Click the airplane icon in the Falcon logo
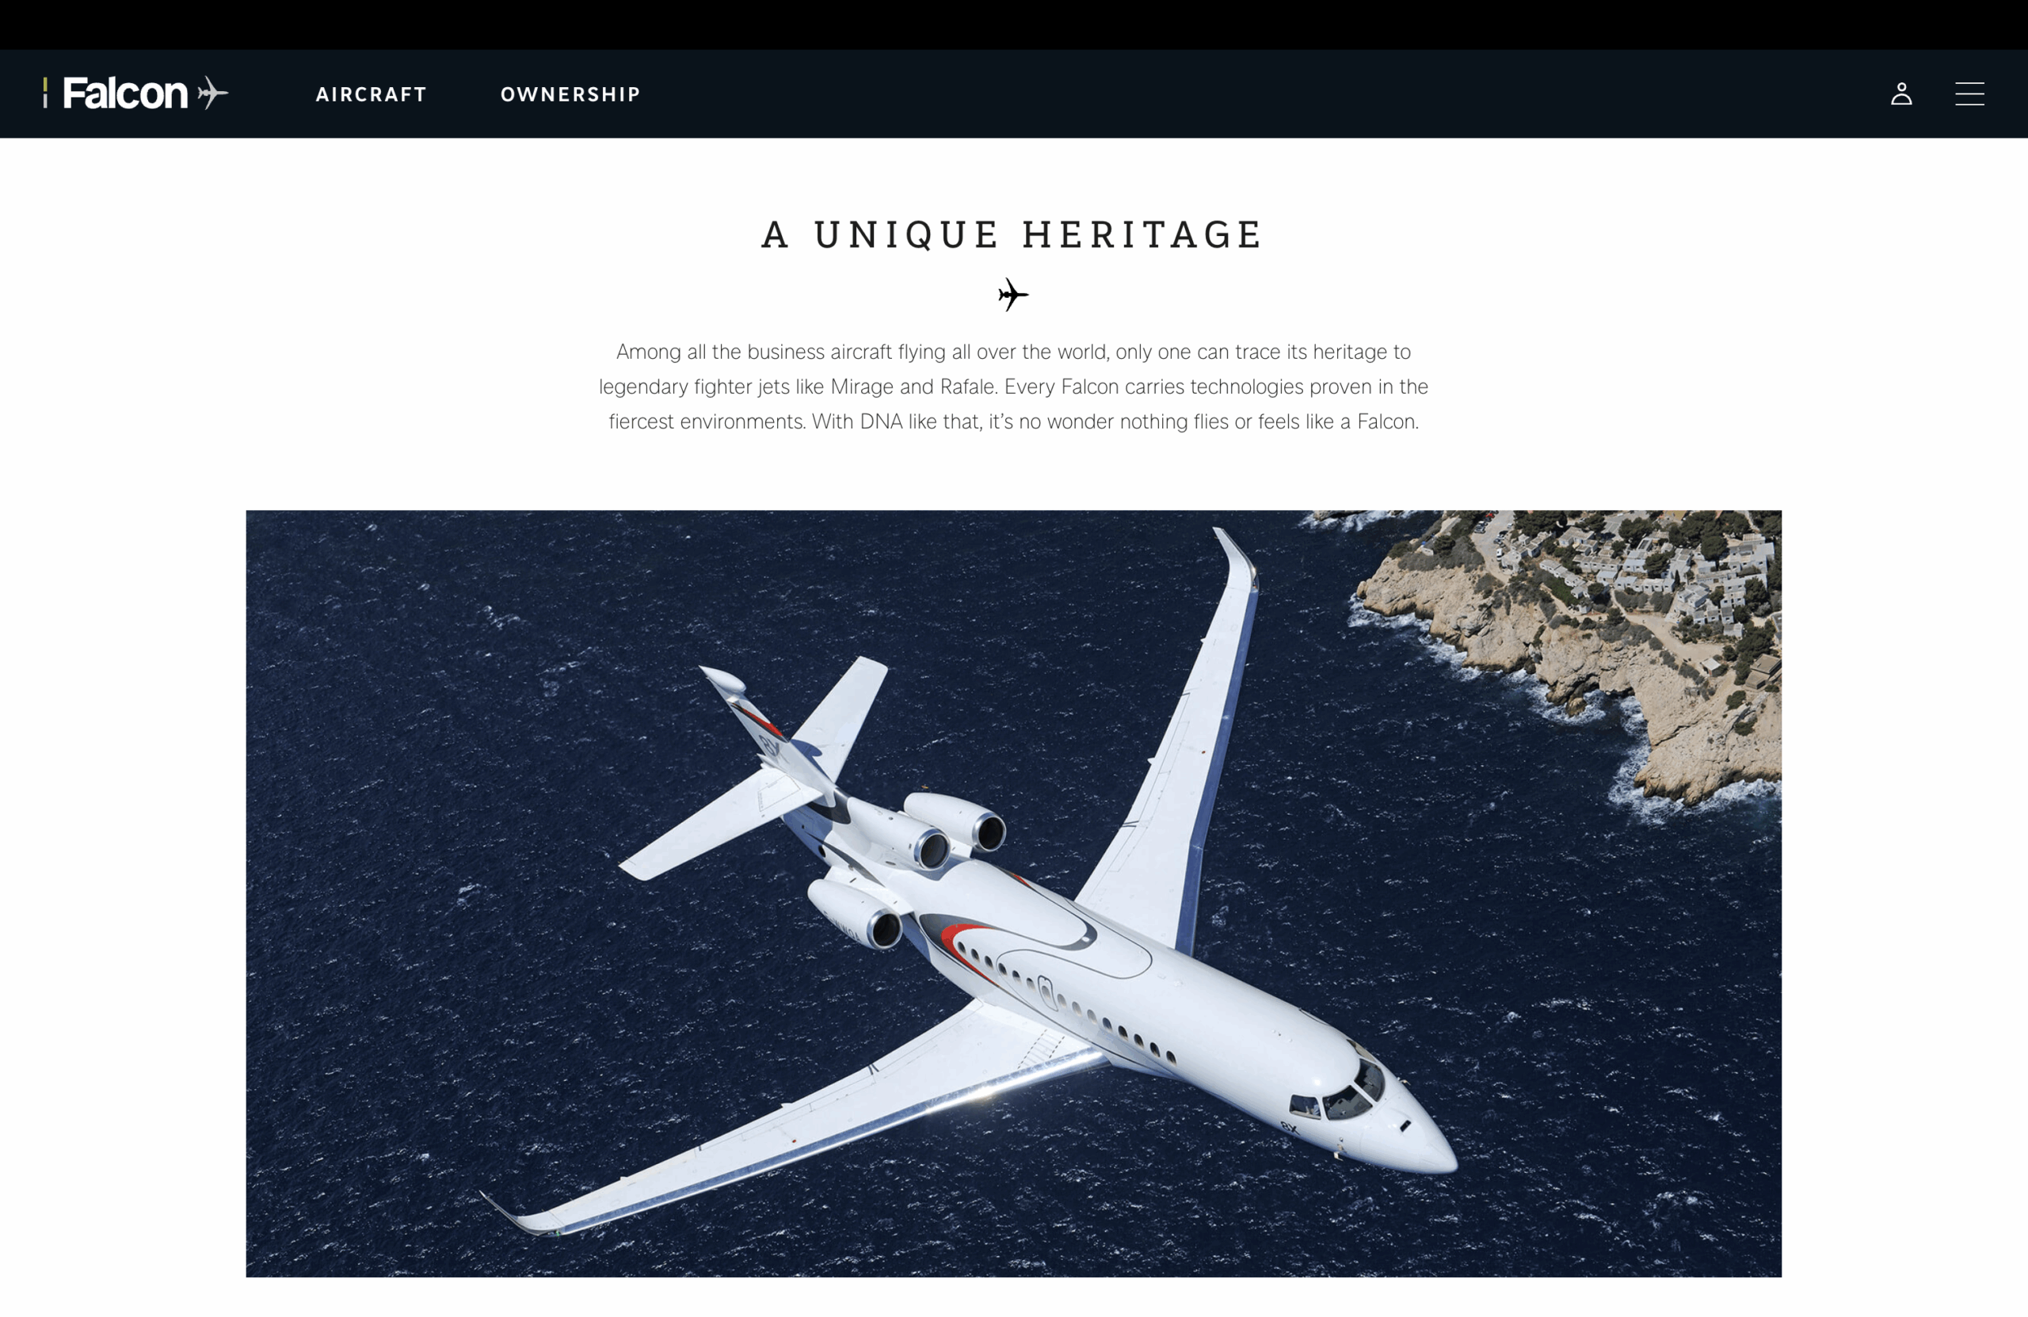Screen dimensions: 2028x1317 point(213,93)
